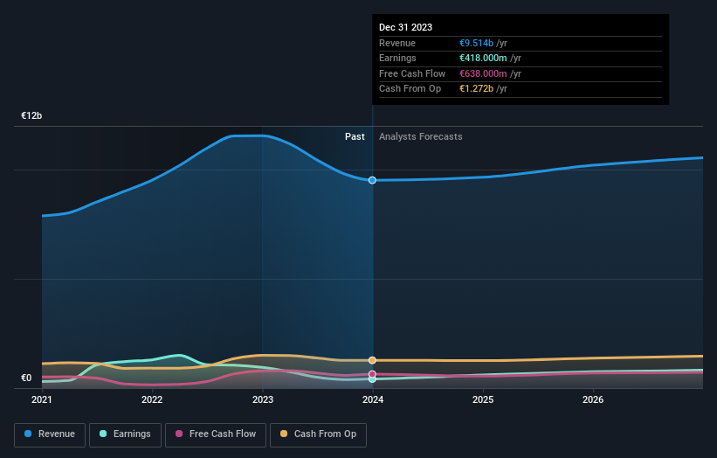
Task: Click the €1.272b cash from op value
Action: point(477,89)
